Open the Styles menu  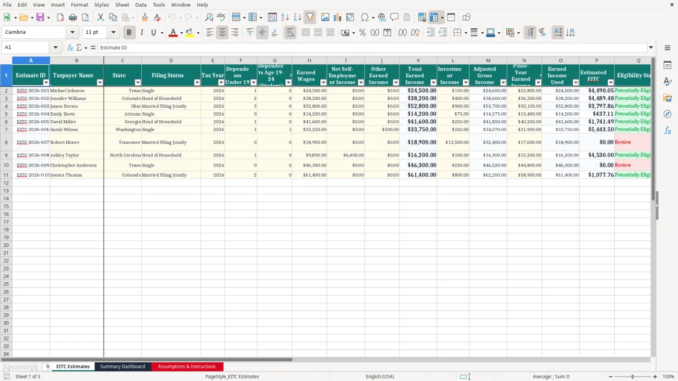102,5
